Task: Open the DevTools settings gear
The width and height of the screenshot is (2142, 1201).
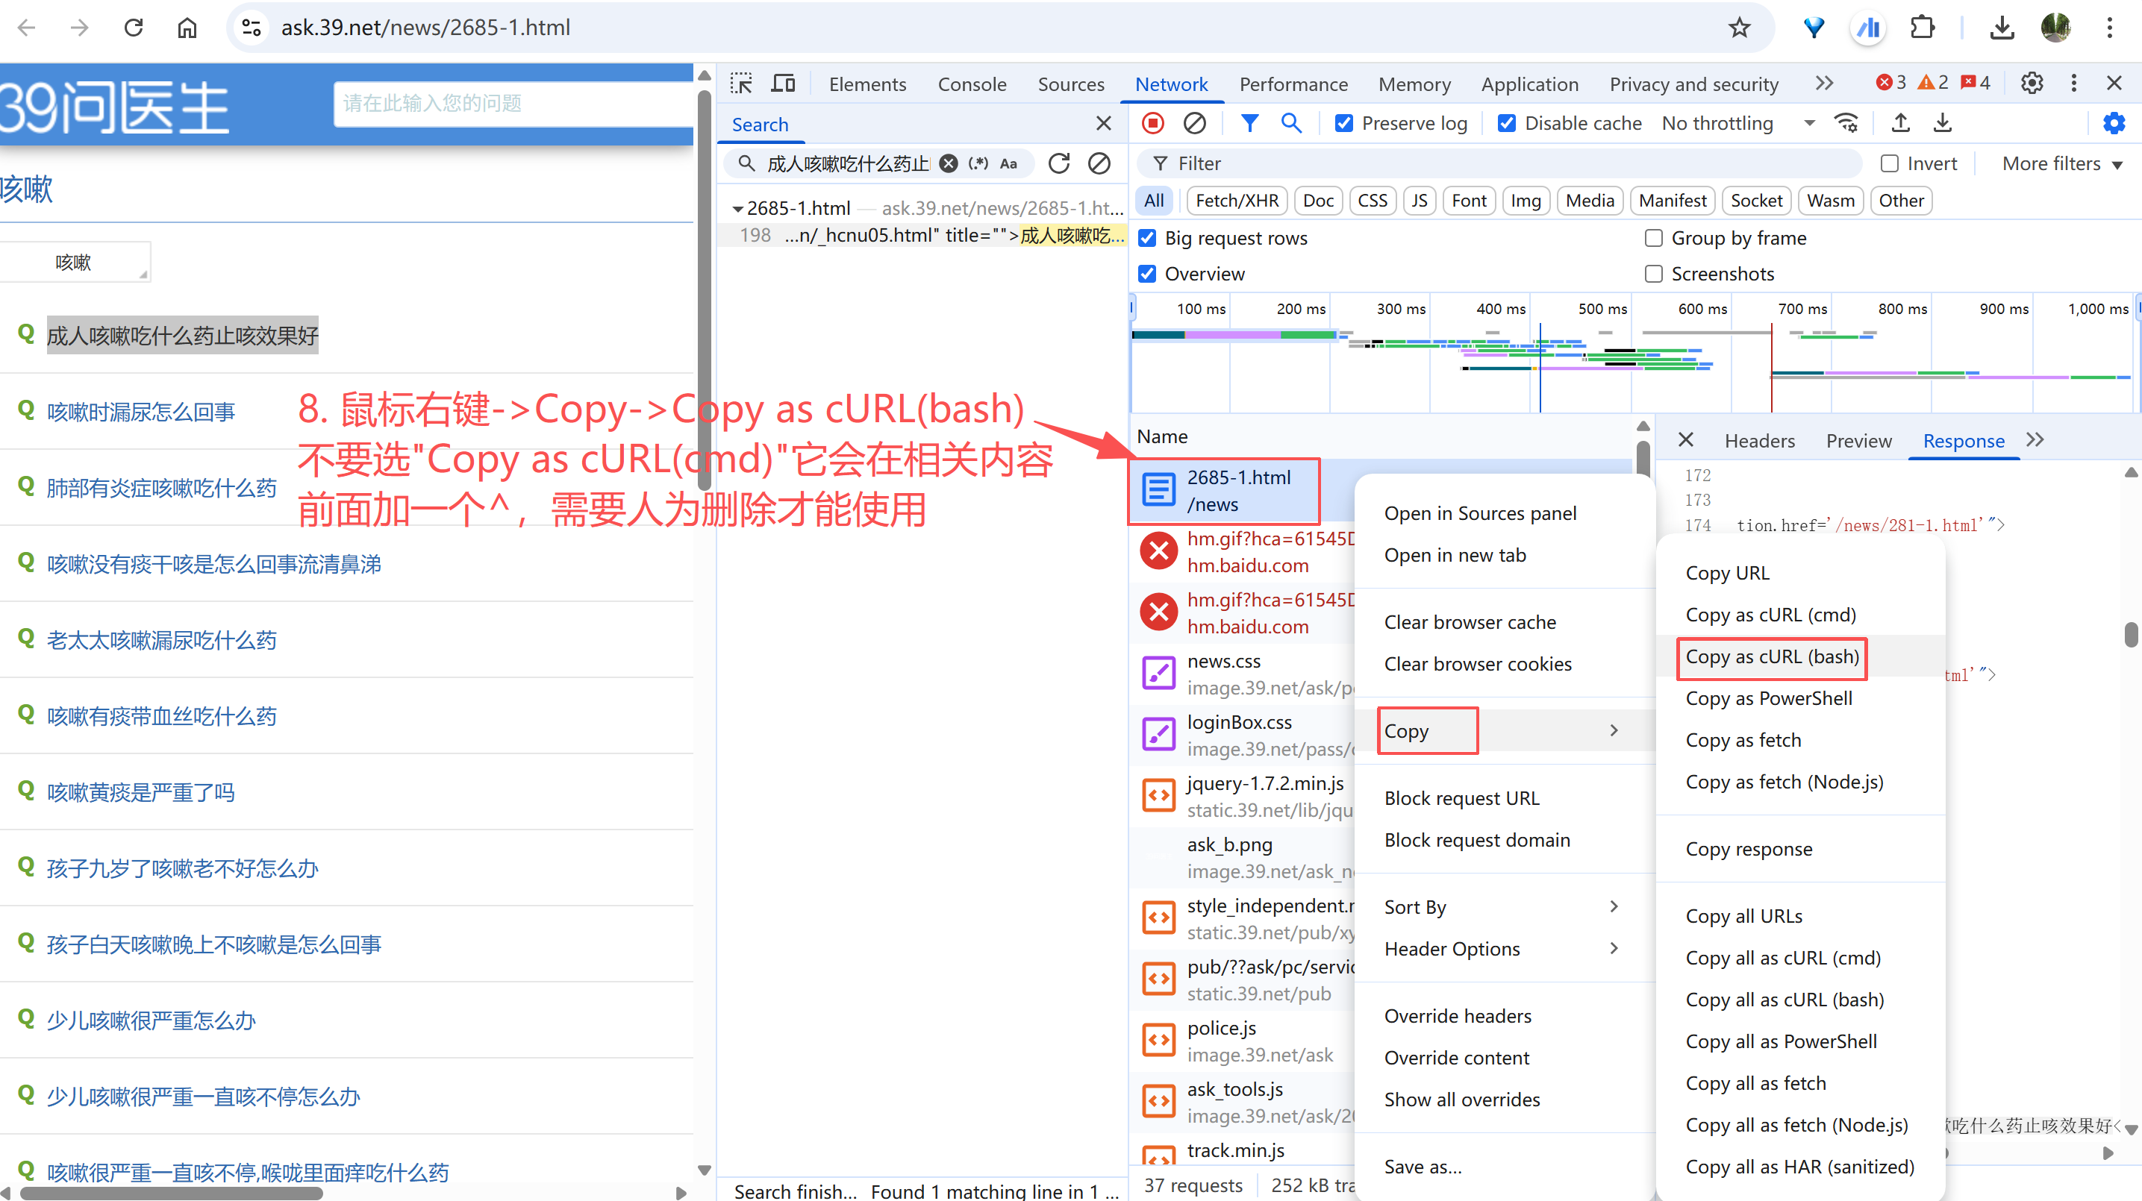Action: 2032,83
